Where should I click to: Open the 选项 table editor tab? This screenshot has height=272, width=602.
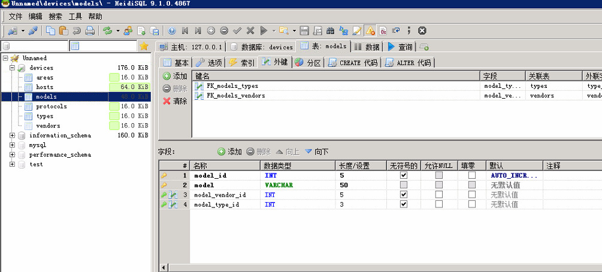tap(208, 63)
